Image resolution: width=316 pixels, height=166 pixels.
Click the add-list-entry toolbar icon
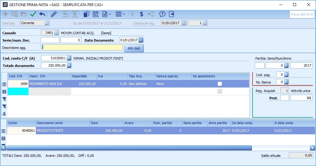pyautogui.click(x=14, y=14)
